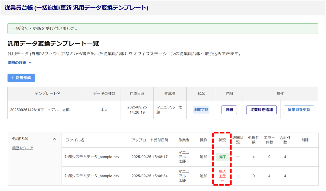
Task: Click the upload timestamp 2025-09-25 15:46:34
Action: [149, 176]
